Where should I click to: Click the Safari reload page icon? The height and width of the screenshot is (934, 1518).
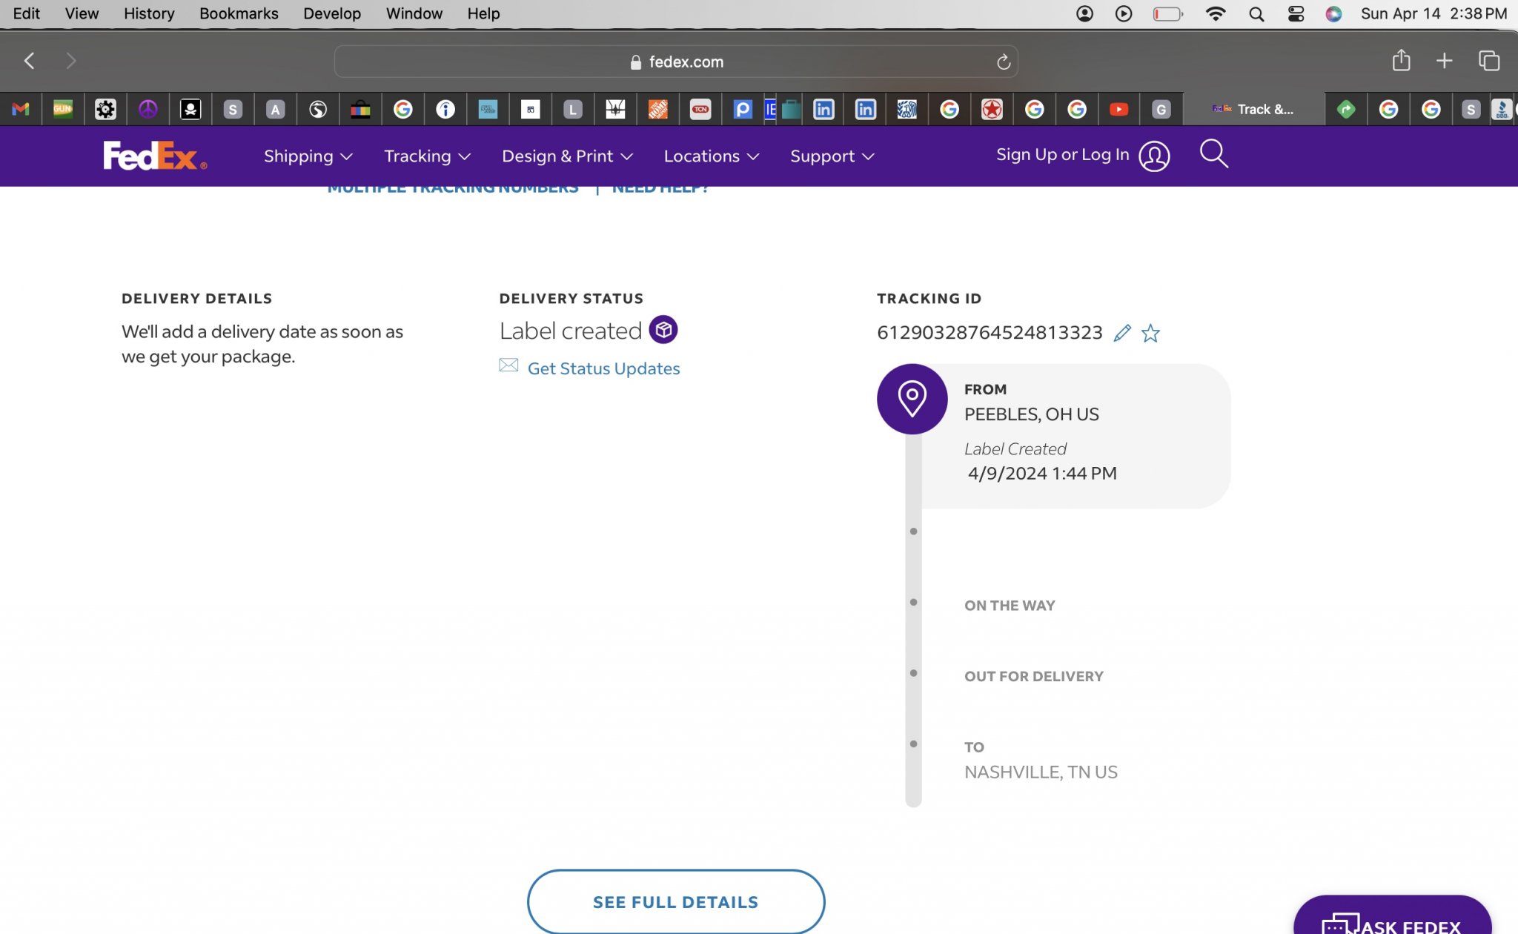click(x=1003, y=62)
